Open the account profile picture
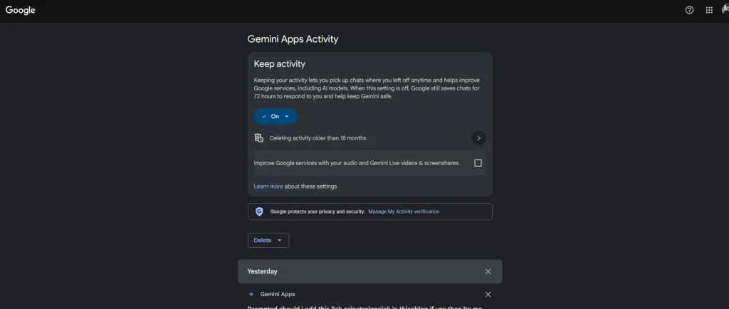This screenshot has width=729, height=309. pos(725,10)
